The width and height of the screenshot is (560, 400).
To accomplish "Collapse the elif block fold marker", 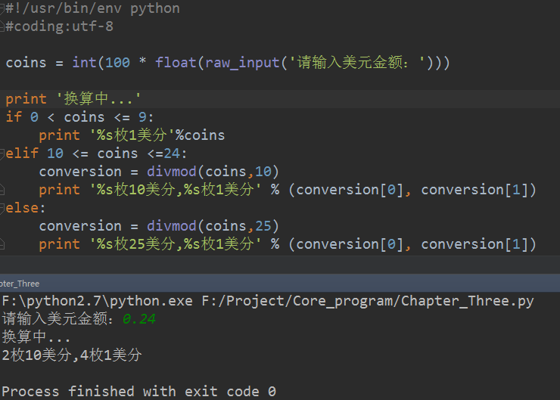I will 2,153.
